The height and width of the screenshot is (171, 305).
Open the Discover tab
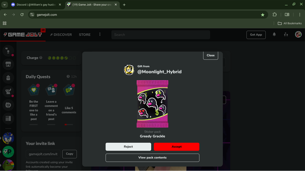point(61,35)
